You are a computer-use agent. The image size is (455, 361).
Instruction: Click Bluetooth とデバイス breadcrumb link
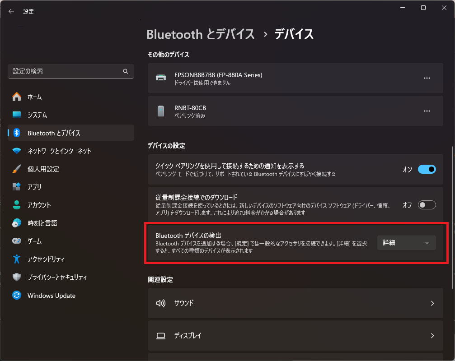pos(201,34)
